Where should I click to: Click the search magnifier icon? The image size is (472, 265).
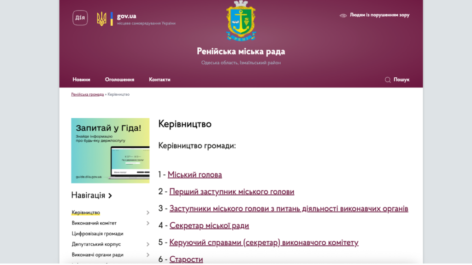coord(388,80)
